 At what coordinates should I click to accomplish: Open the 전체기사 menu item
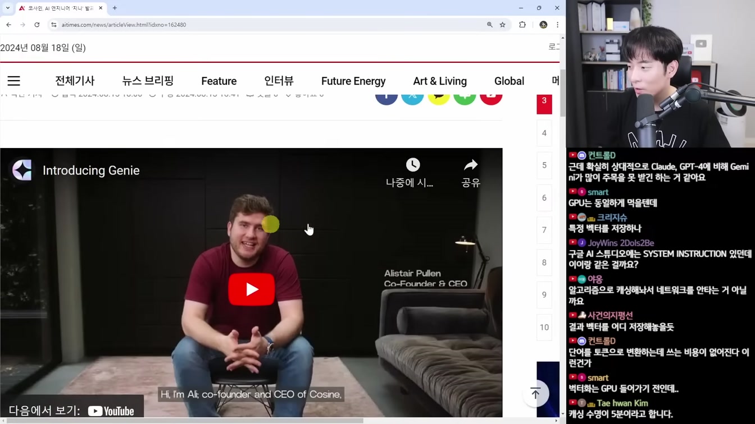click(75, 81)
